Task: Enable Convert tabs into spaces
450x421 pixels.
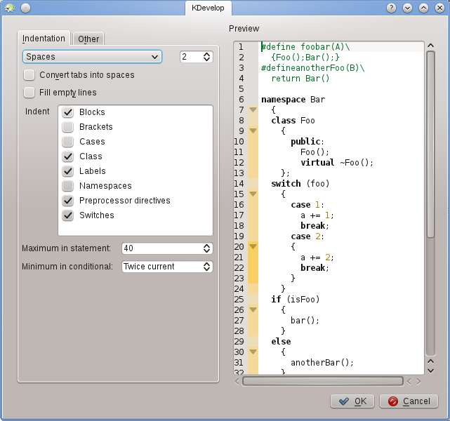Action: coord(29,75)
